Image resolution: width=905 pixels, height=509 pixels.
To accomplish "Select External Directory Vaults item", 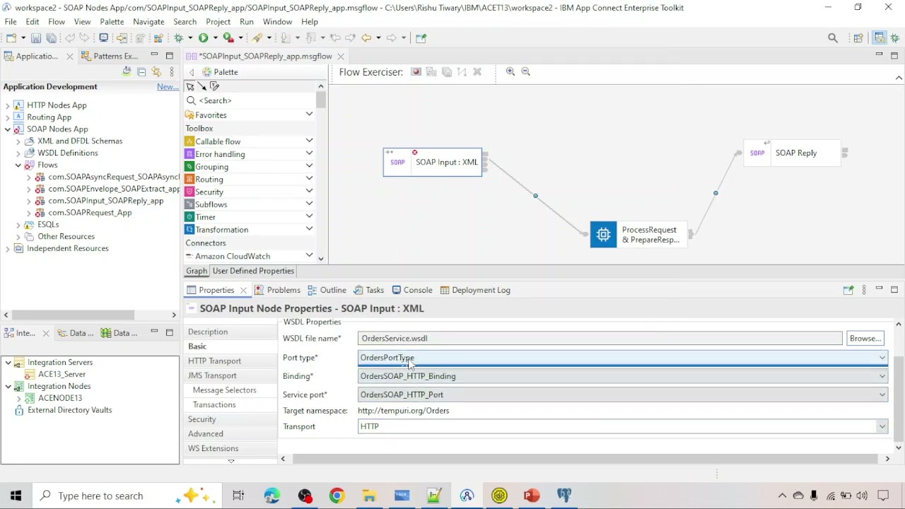I will point(69,410).
